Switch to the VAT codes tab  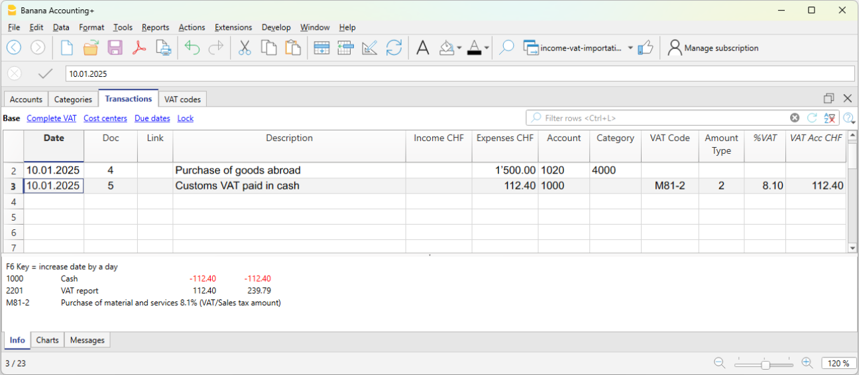coord(182,99)
